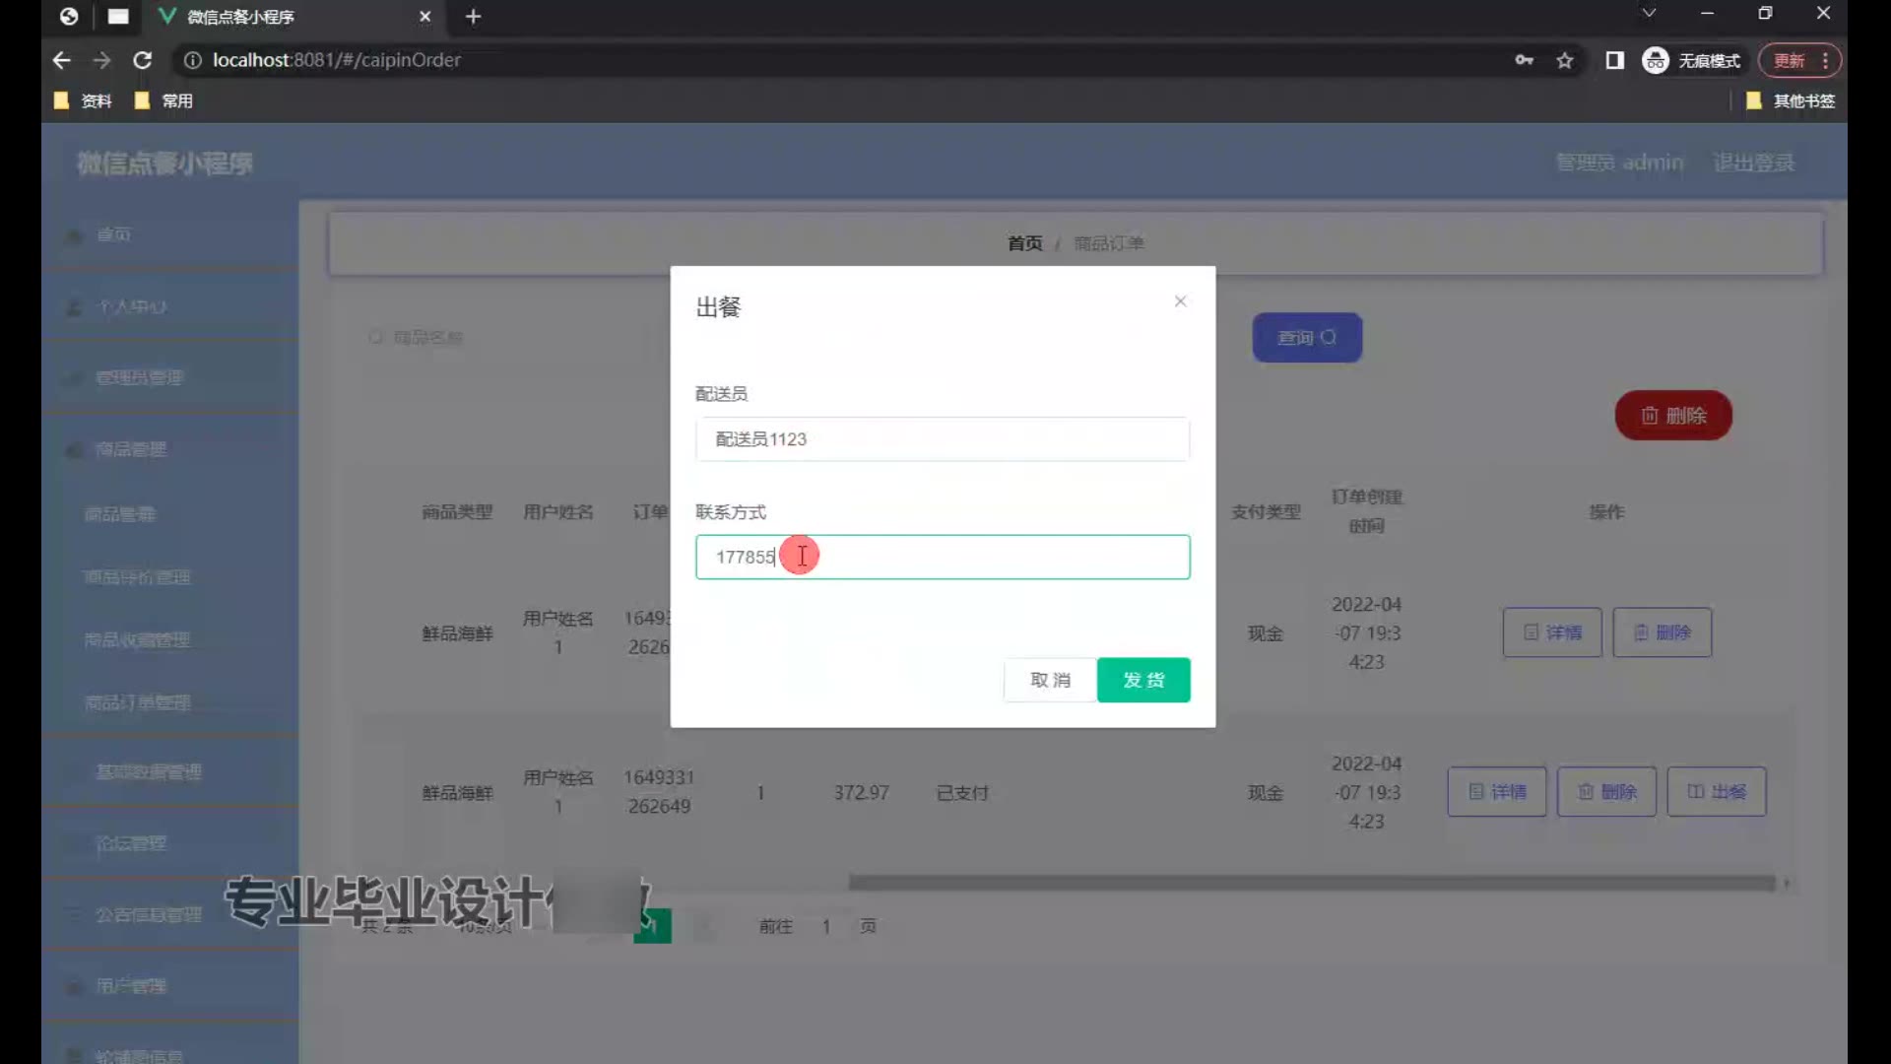Expand 其他书签 bookmarks folder
The height and width of the screenshot is (1064, 1891).
(x=1791, y=100)
